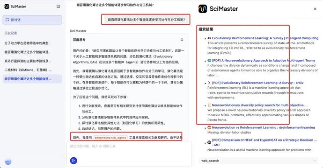
Task: Click the MIT favicon beside NEAT comparison result
Action: (209, 142)
